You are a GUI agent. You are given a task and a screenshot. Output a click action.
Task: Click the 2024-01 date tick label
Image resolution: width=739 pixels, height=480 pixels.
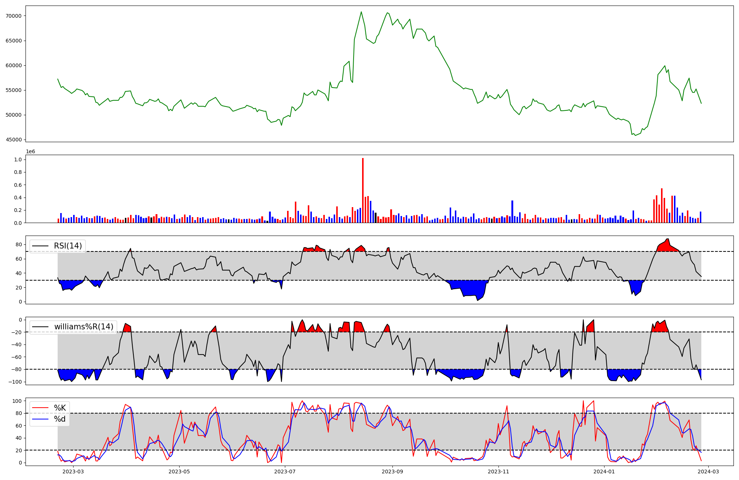click(604, 472)
